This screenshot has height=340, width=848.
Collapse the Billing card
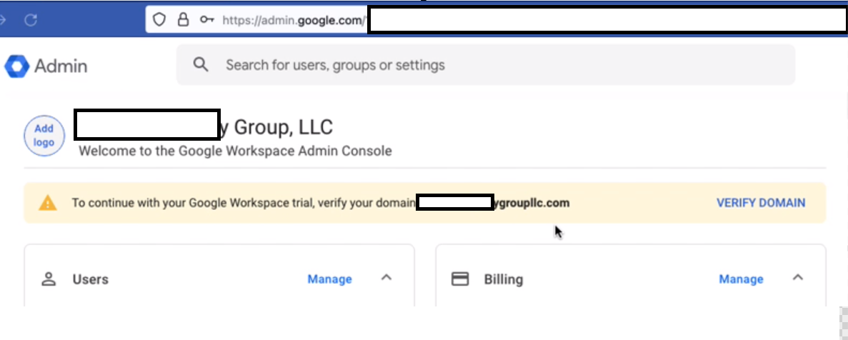pos(799,278)
